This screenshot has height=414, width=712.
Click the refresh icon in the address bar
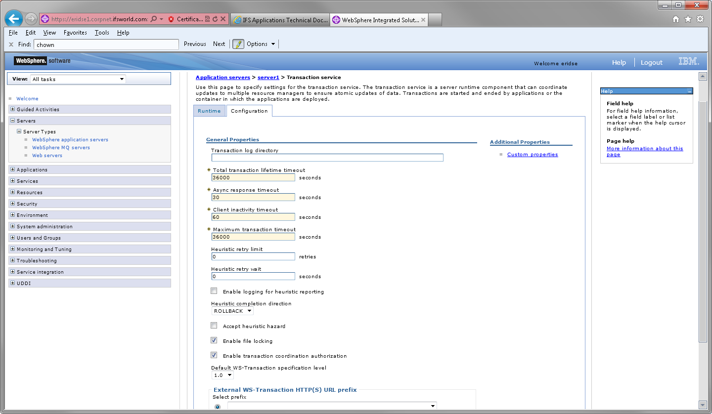pyautogui.click(x=217, y=19)
